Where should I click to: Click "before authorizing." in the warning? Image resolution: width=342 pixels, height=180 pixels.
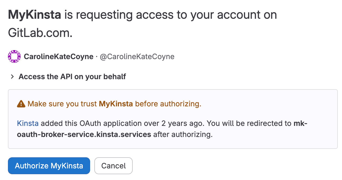click(x=168, y=104)
